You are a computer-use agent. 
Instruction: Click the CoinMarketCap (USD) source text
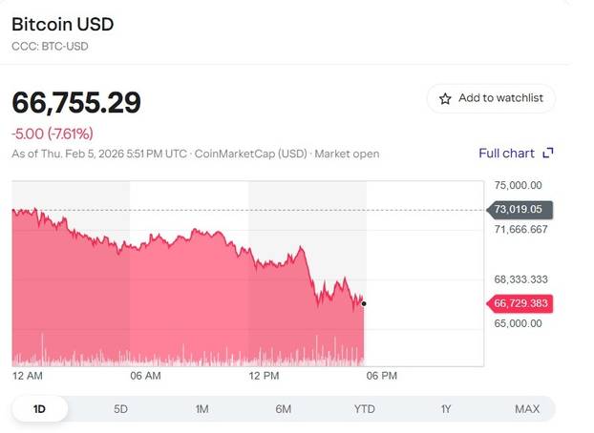250,154
